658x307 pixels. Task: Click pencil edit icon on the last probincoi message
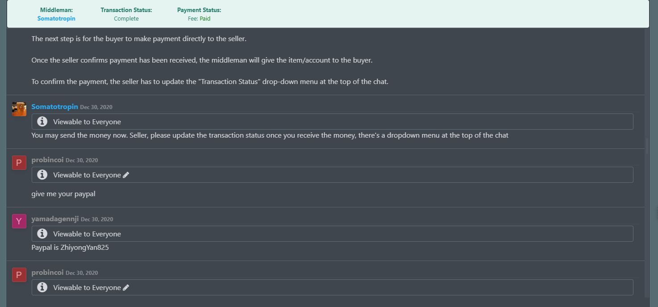(x=126, y=288)
